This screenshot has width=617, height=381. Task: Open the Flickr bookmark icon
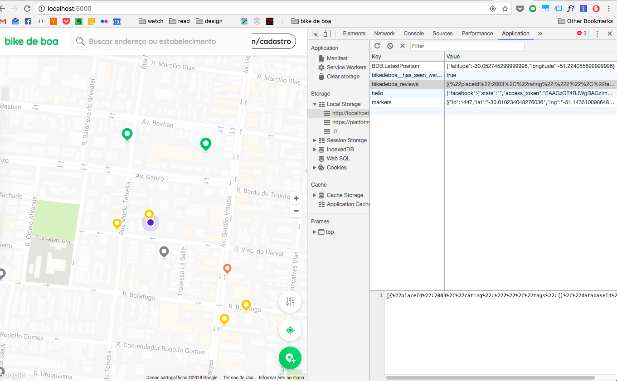click(104, 21)
